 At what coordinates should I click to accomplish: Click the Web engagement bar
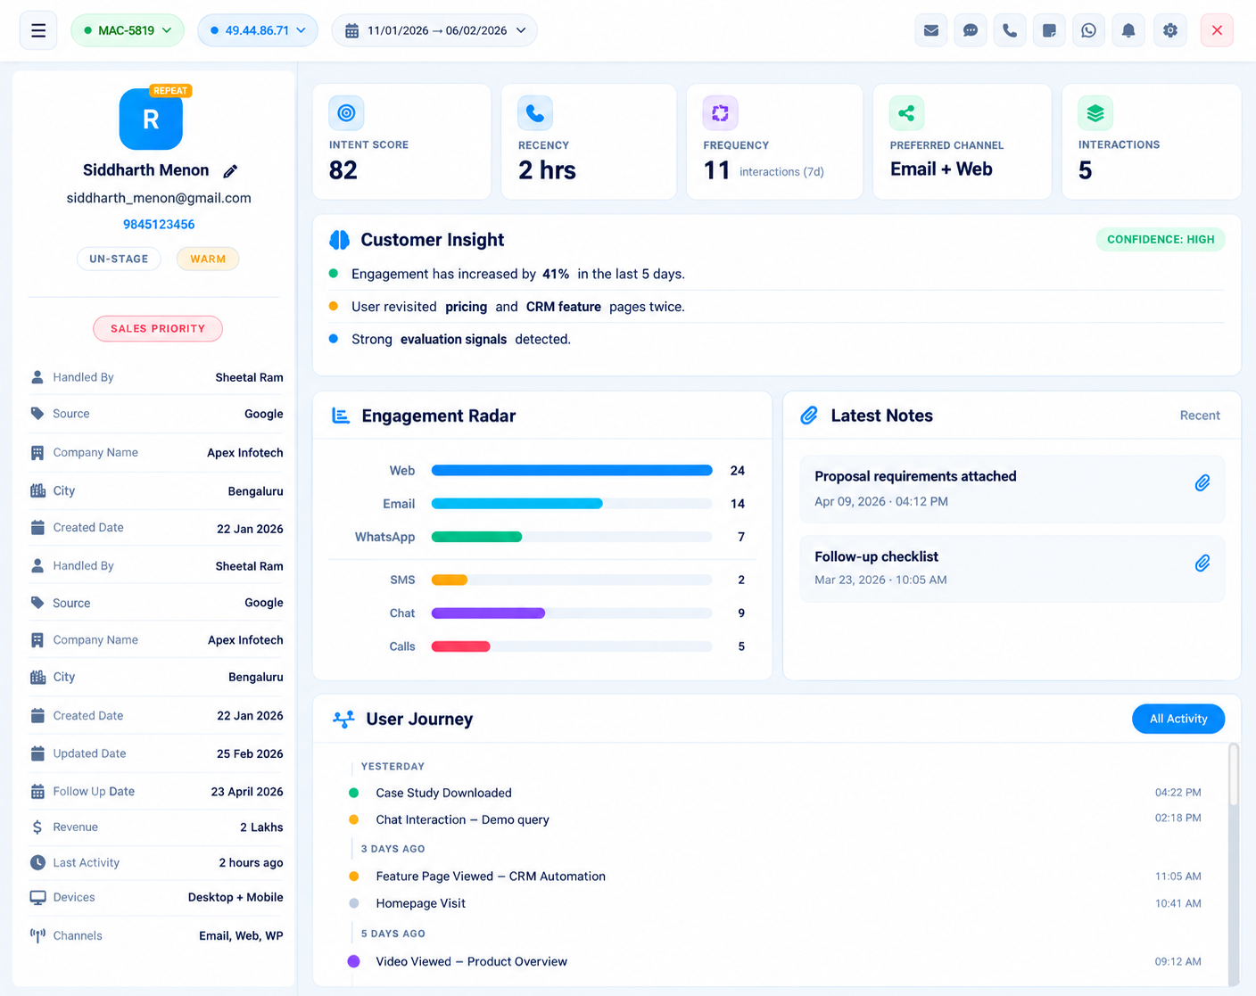tap(572, 471)
